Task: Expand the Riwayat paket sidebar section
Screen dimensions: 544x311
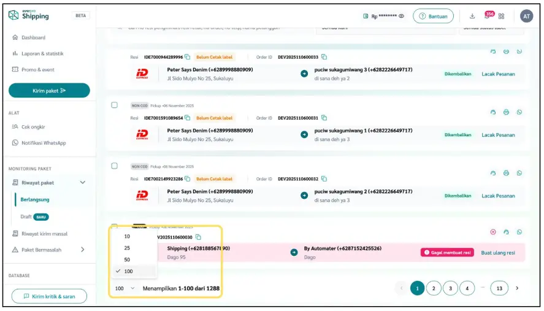Action: click(x=82, y=182)
